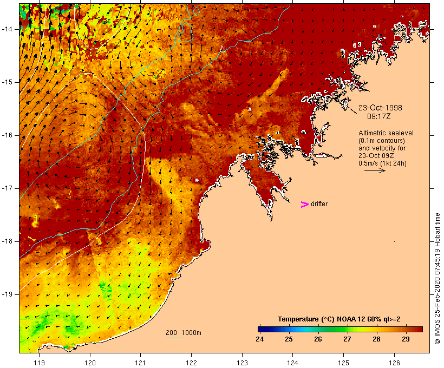
Task: Click the 'Altimetric sealevel' legend line
Action: click(386, 133)
